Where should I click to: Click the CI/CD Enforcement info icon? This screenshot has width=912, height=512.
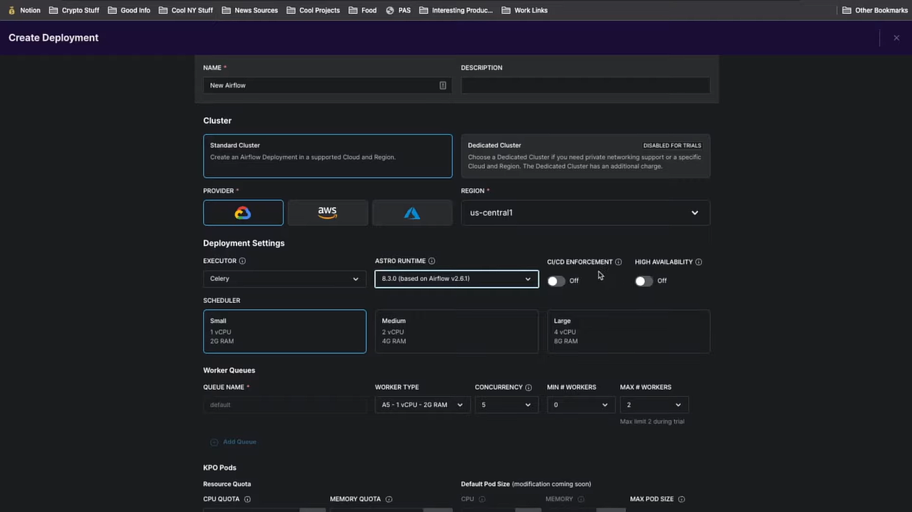point(618,262)
